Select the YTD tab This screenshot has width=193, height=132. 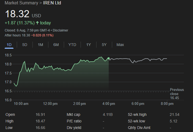click(72, 45)
